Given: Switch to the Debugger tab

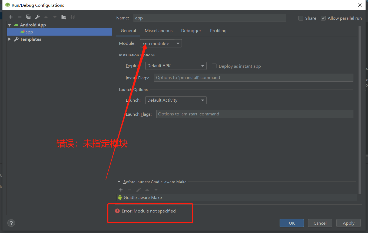Looking at the screenshot, I should pos(191,31).
